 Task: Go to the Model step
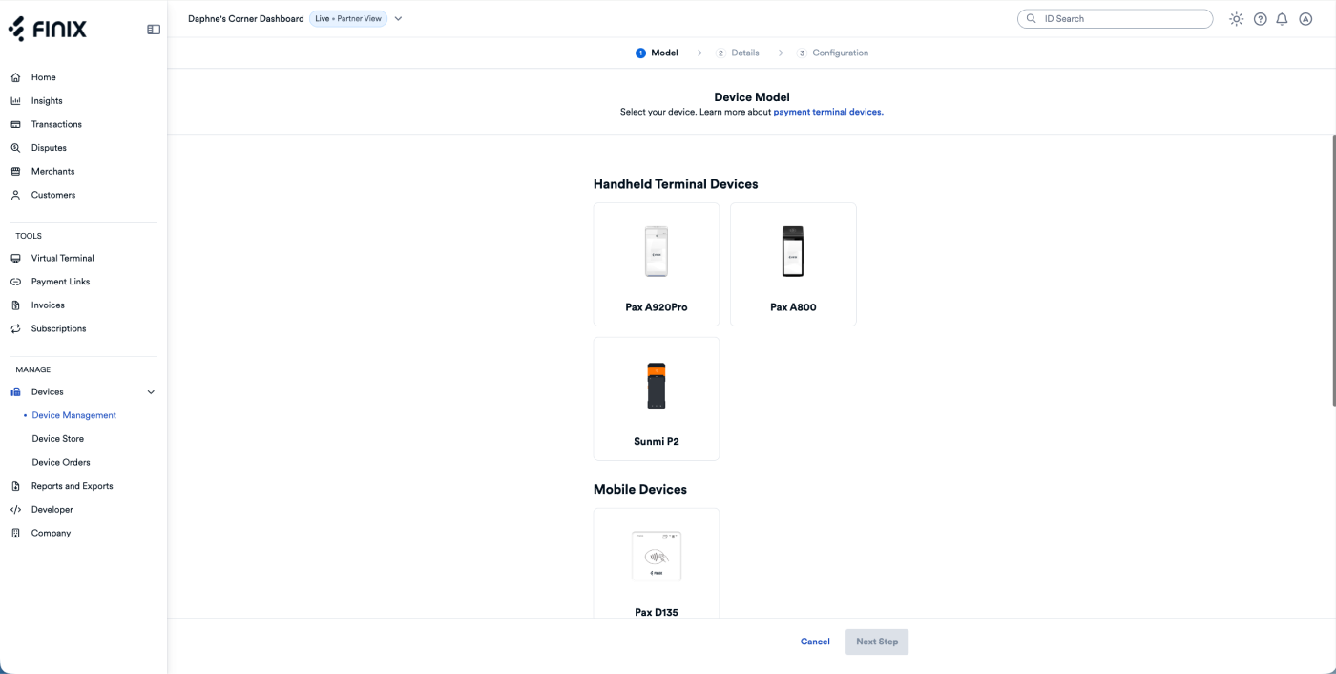pos(657,53)
